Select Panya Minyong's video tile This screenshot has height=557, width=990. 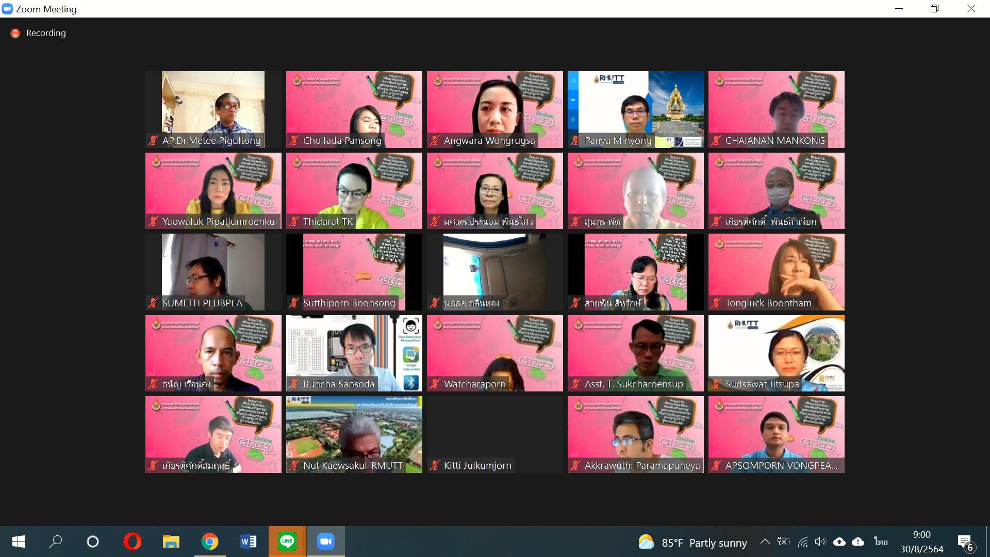(x=635, y=109)
